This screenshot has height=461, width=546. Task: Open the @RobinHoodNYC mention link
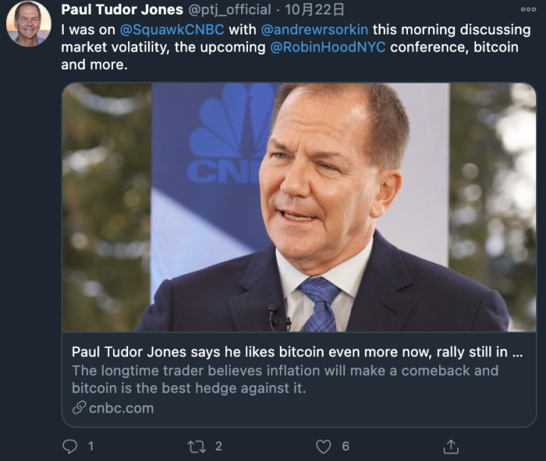click(328, 47)
